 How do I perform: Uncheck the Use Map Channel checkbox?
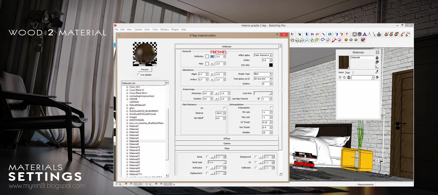[258, 99]
